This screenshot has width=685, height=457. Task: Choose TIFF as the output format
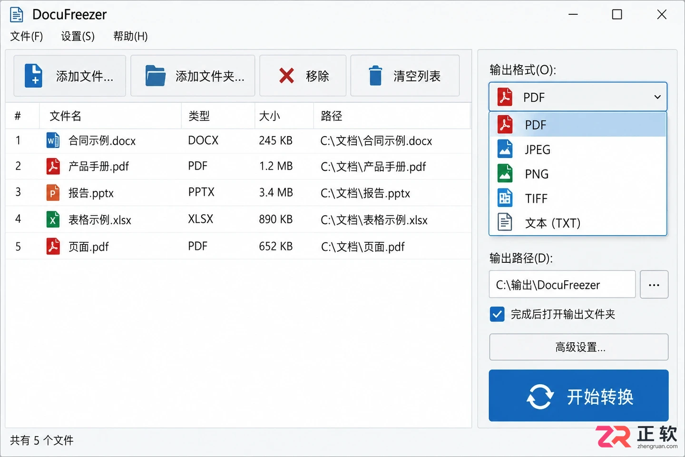[577, 199]
